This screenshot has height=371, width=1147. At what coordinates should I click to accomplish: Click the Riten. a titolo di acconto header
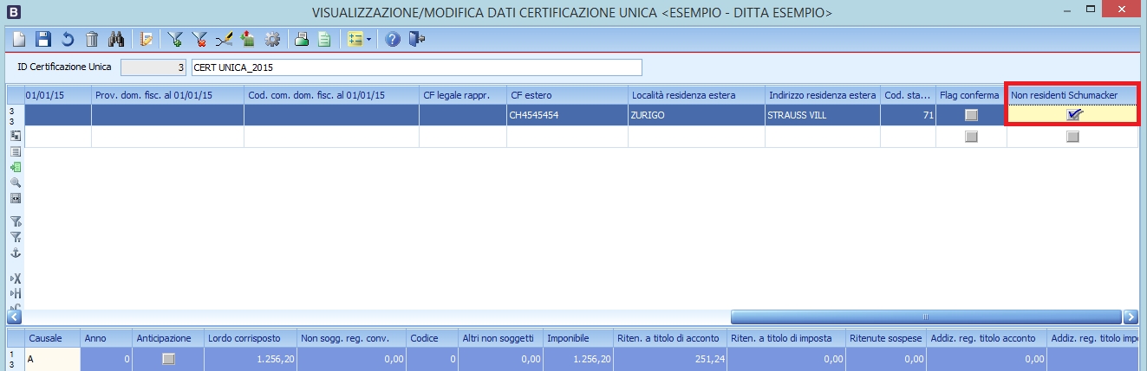(x=669, y=337)
